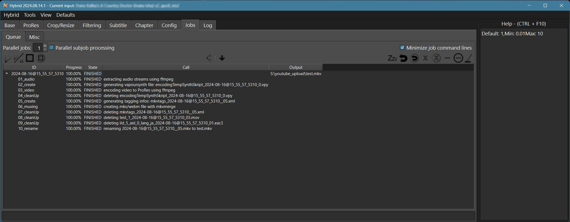Select the 05_create subjob ID
This screenshot has height=222, width=570.
tap(27, 101)
